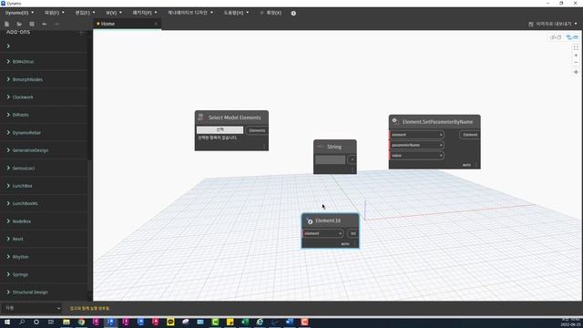Open Excel from the taskbar
The width and height of the screenshot is (583, 328).
click(x=245, y=322)
